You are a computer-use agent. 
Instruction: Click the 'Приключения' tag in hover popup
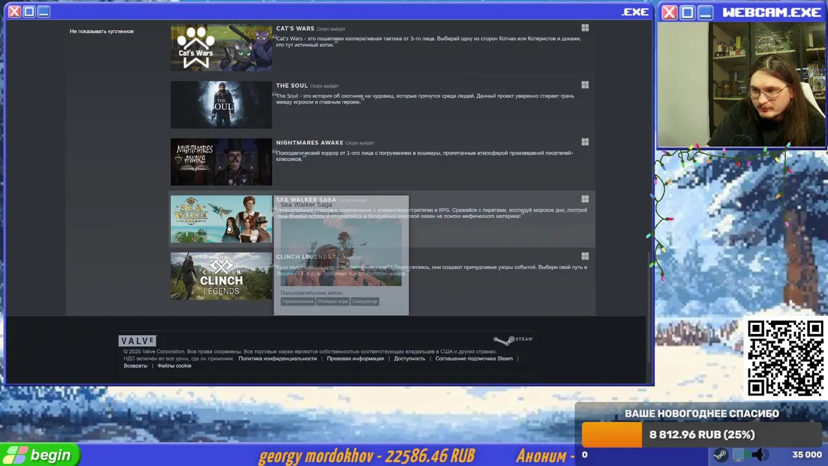298,302
